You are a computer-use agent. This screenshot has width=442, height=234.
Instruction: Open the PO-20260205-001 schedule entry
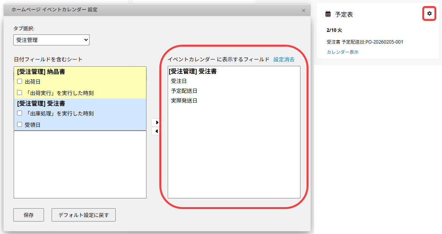click(365, 42)
